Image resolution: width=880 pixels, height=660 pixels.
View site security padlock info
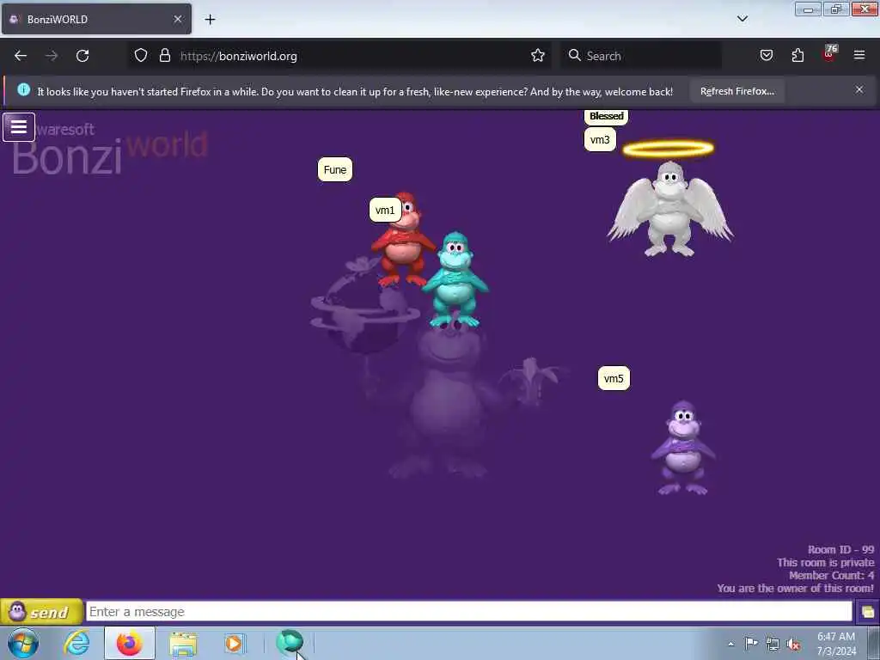[x=164, y=56]
